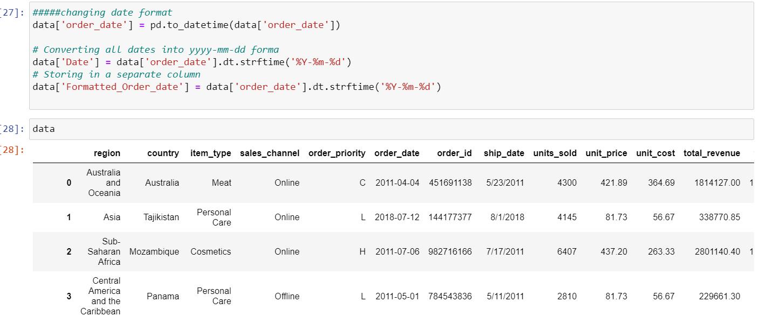
Task: Click the 'order_id' column header
Action: click(454, 153)
